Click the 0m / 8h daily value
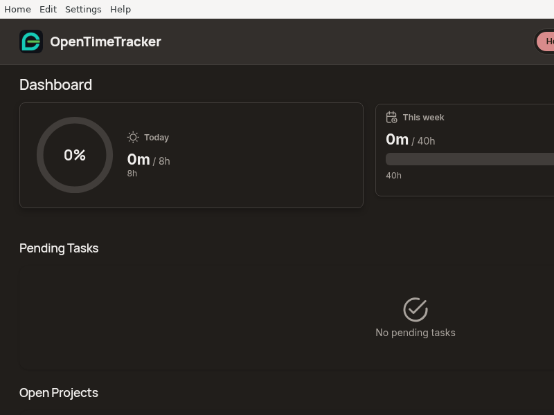This screenshot has height=415, width=554. pos(148,160)
